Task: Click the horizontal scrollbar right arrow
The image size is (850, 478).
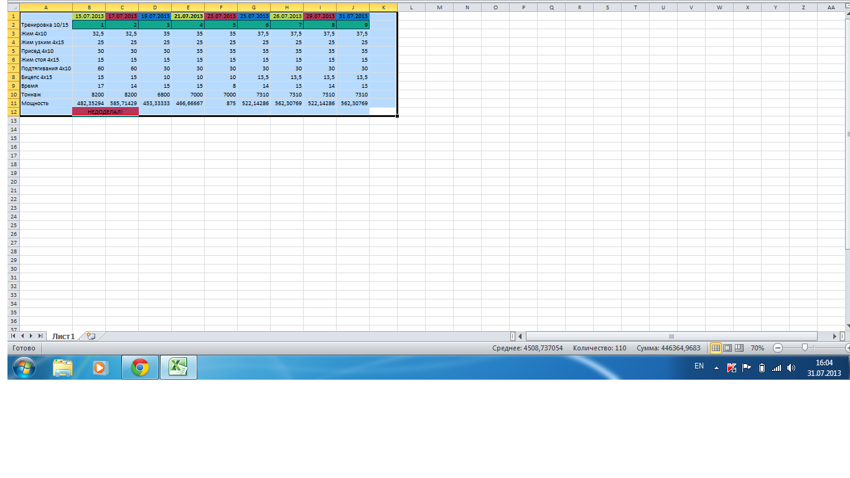Action: pyautogui.click(x=834, y=336)
